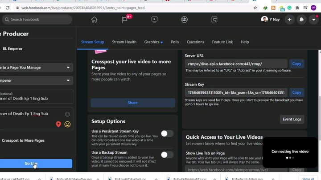Open Event Logs
The width and height of the screenshot is (321, 180).
pos(292,119)
